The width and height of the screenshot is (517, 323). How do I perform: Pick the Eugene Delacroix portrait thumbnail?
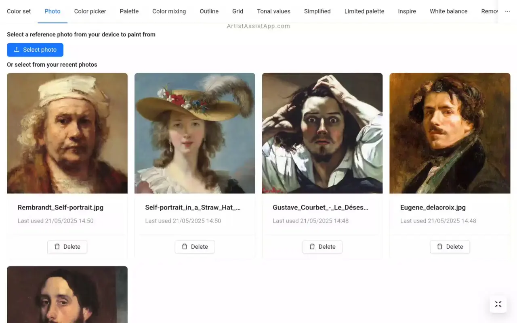450,133
